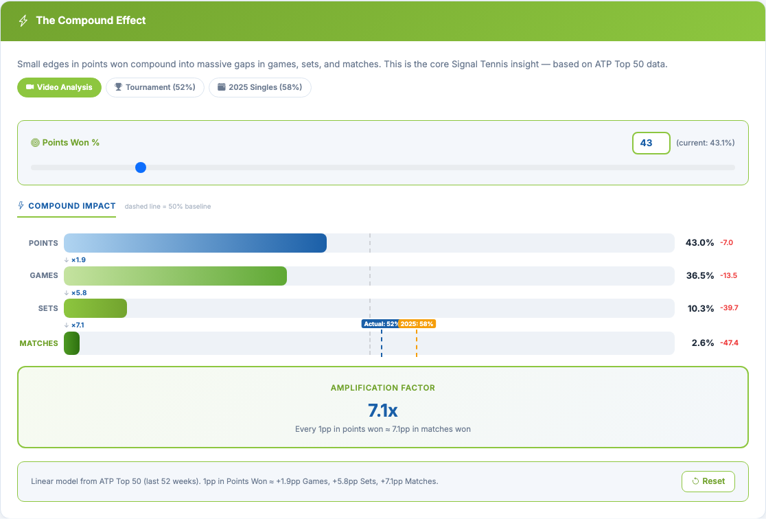Click the orange 2025: 58% marker label
Image resolution: width=766 pixels, height=519 pixels.
(417, 324)
